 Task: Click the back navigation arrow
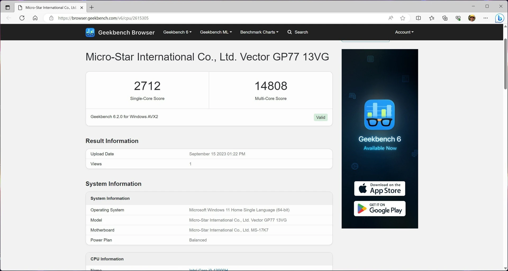click(9, 18)
